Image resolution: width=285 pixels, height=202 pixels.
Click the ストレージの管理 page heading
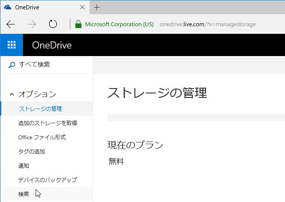(x=157, y=93)
